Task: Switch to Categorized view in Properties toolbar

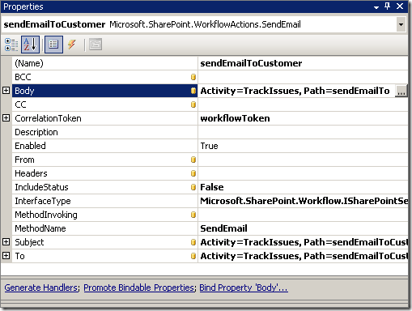Action: click(11, 45)
